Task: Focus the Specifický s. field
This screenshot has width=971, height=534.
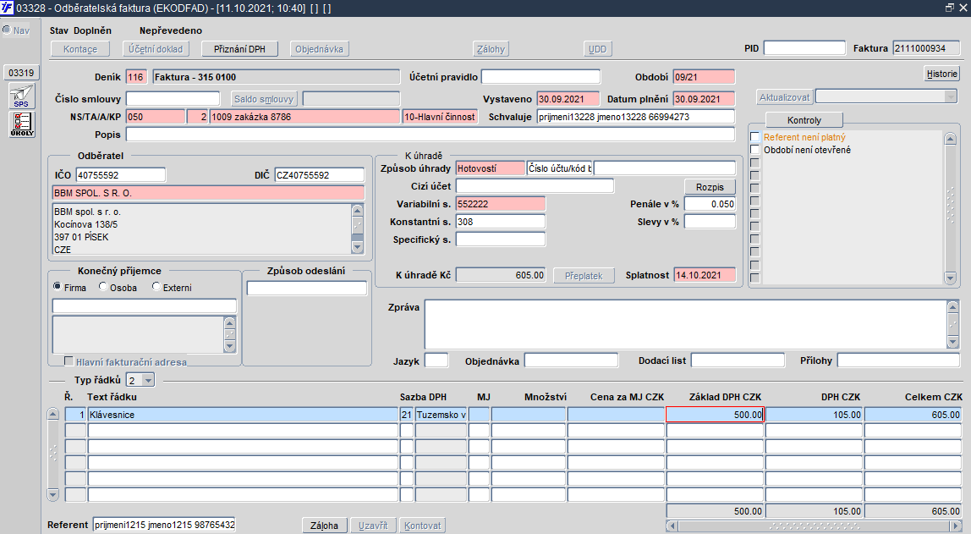Action: coord(501,239)
